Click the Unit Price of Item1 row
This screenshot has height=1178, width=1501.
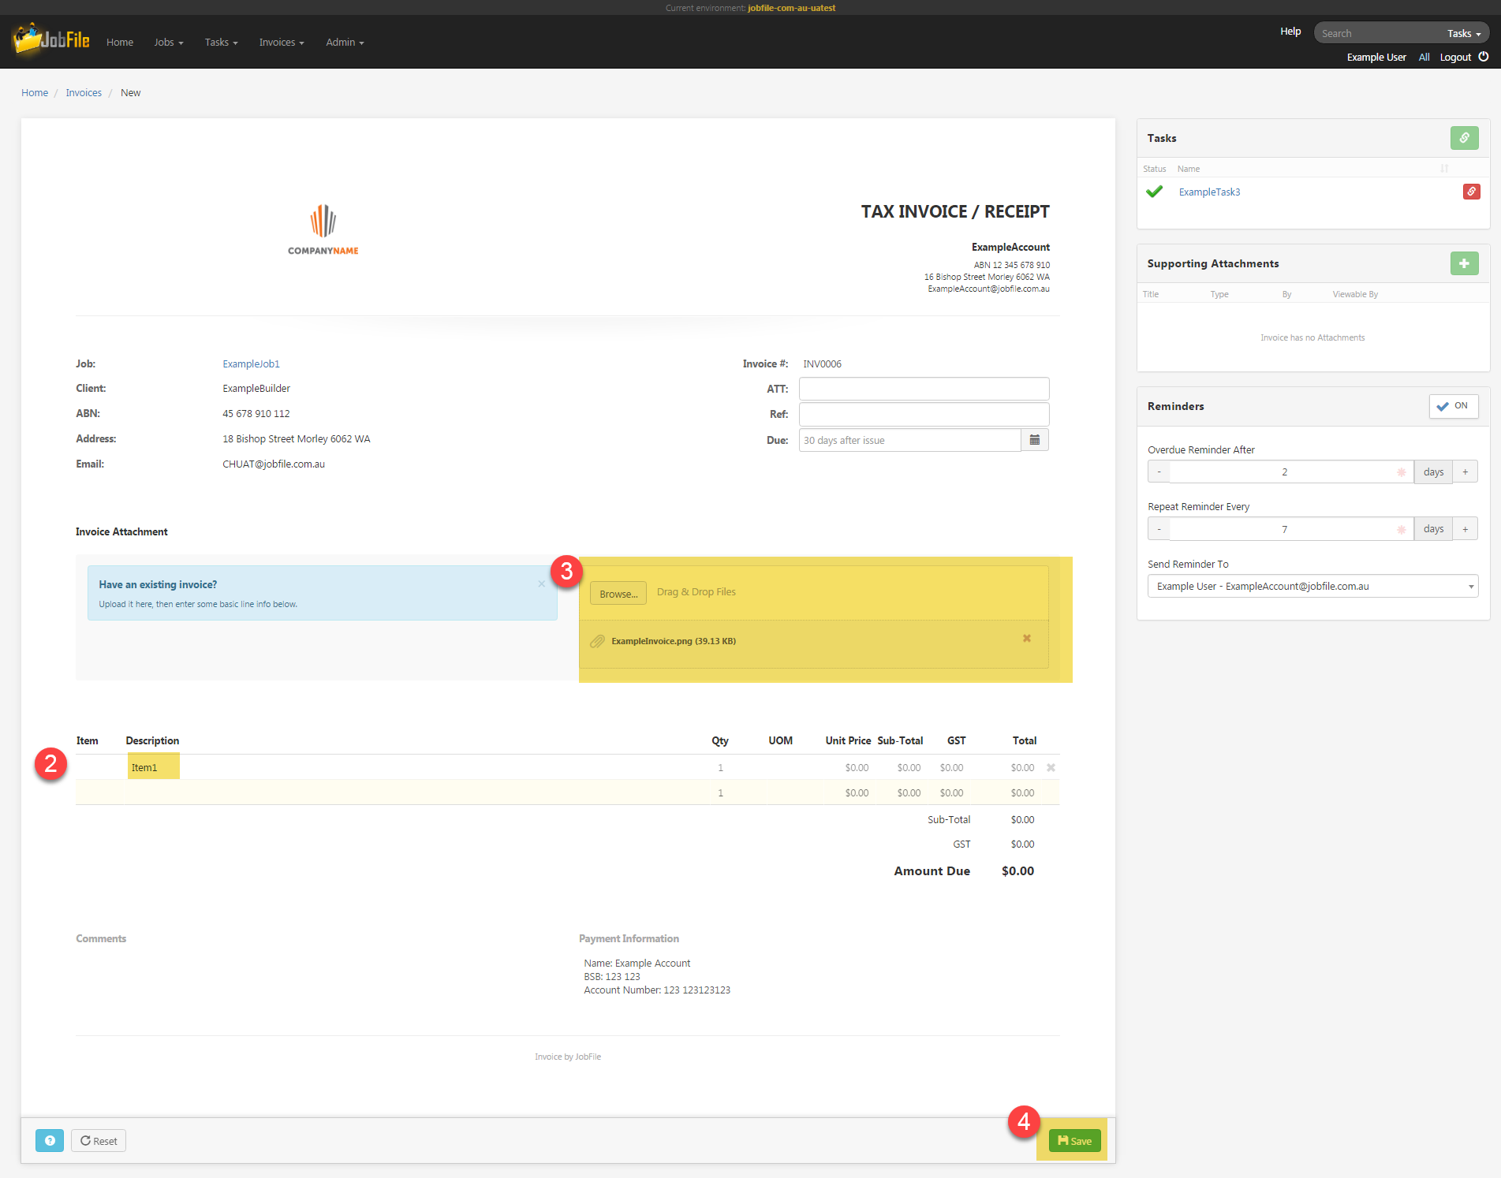(856, 767)
